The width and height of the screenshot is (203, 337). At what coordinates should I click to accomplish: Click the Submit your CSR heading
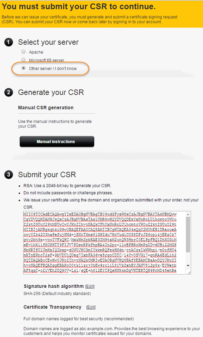[47, 174]
